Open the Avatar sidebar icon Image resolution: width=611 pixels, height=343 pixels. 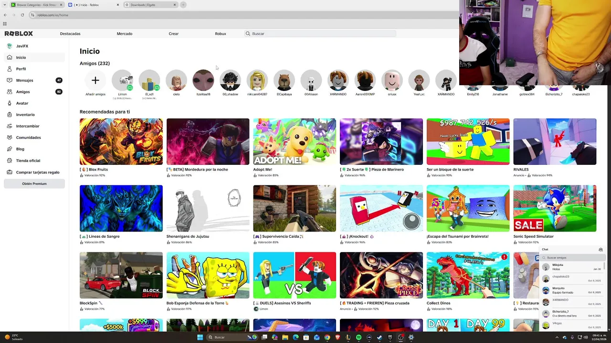[x=10, y=103]
